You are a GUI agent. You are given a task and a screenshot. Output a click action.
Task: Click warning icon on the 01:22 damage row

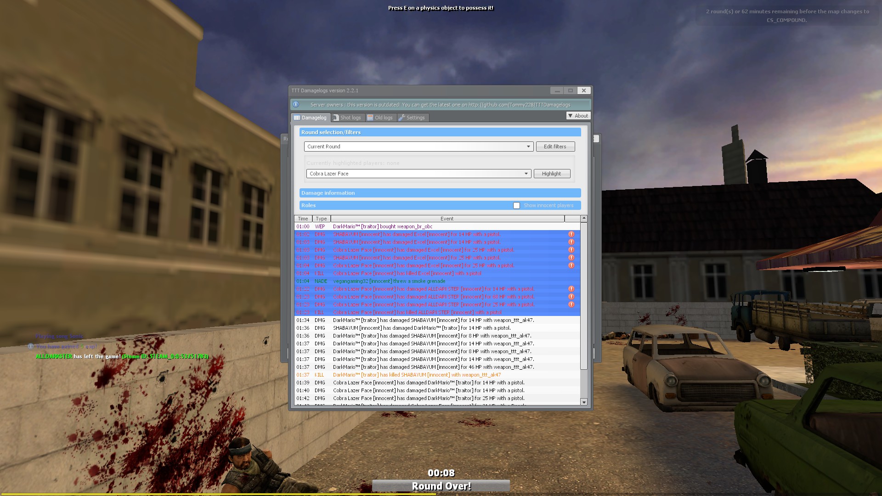coord(571,289)
